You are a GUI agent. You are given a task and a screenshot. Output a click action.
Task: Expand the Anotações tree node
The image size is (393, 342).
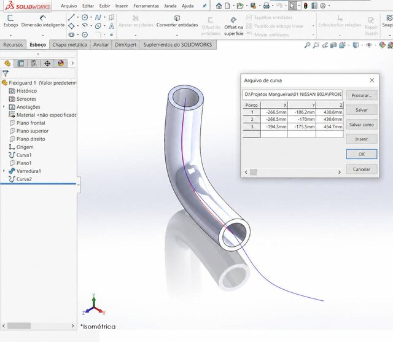pyautogui.click(x=4, y=107)
